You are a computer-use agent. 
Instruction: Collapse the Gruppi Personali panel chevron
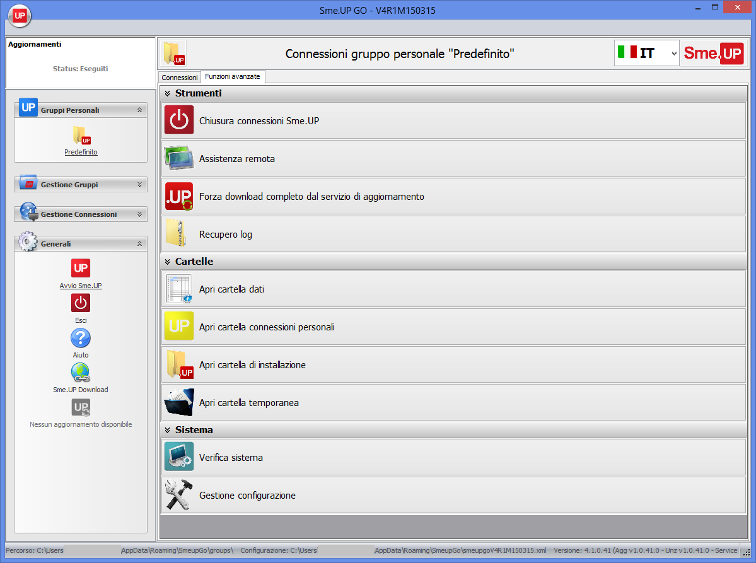(x=140, y=110)
